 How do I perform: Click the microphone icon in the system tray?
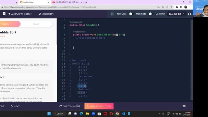click(163, 114)
